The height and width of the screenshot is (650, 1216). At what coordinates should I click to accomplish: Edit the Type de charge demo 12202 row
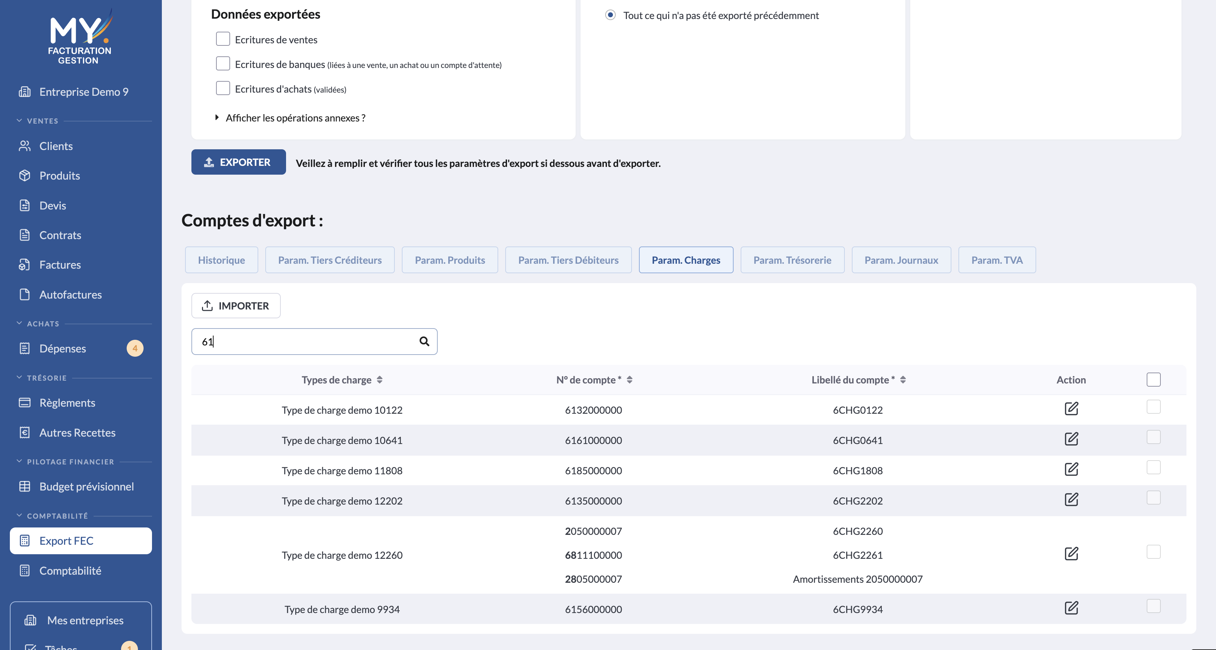[x=1071, y=499]
